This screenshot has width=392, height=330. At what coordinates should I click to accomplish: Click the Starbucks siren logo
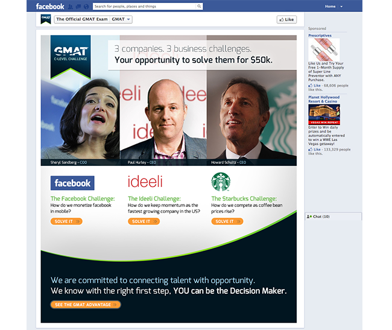click(x=221, y=182)
